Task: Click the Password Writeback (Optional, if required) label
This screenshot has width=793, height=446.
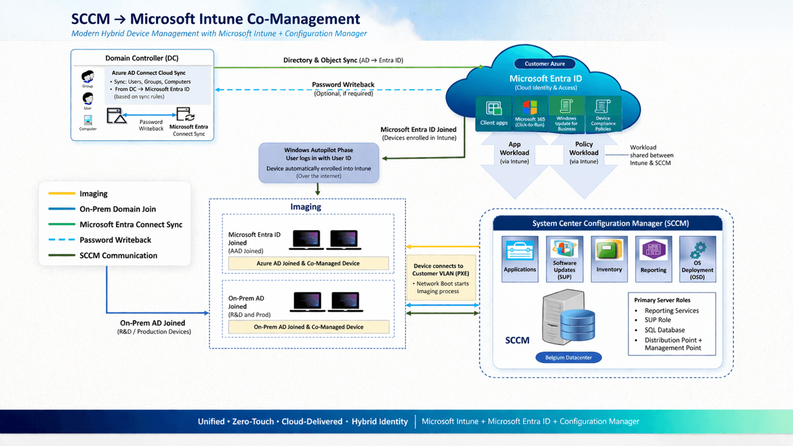Action: (343, 89)
